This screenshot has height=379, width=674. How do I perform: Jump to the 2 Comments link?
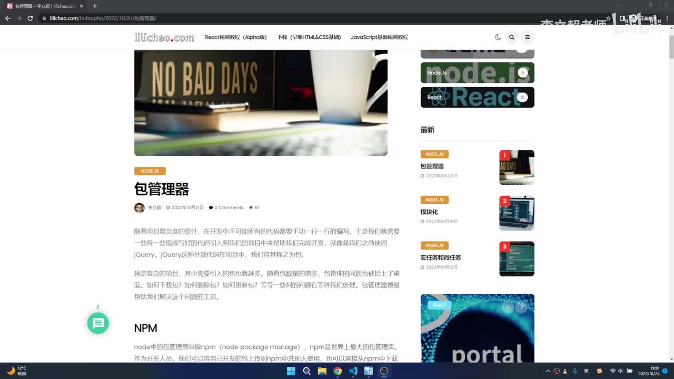pyautogui.click(x=226, y=207)
